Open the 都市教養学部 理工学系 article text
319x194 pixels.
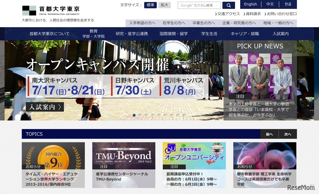pyautogui.click(x=264, y=179)
